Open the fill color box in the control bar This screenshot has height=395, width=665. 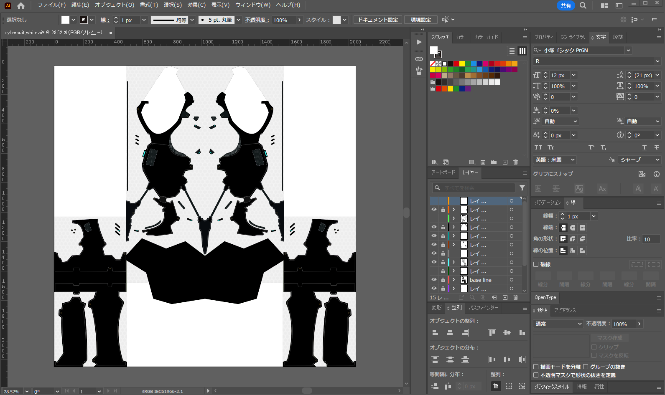(65, 20)
